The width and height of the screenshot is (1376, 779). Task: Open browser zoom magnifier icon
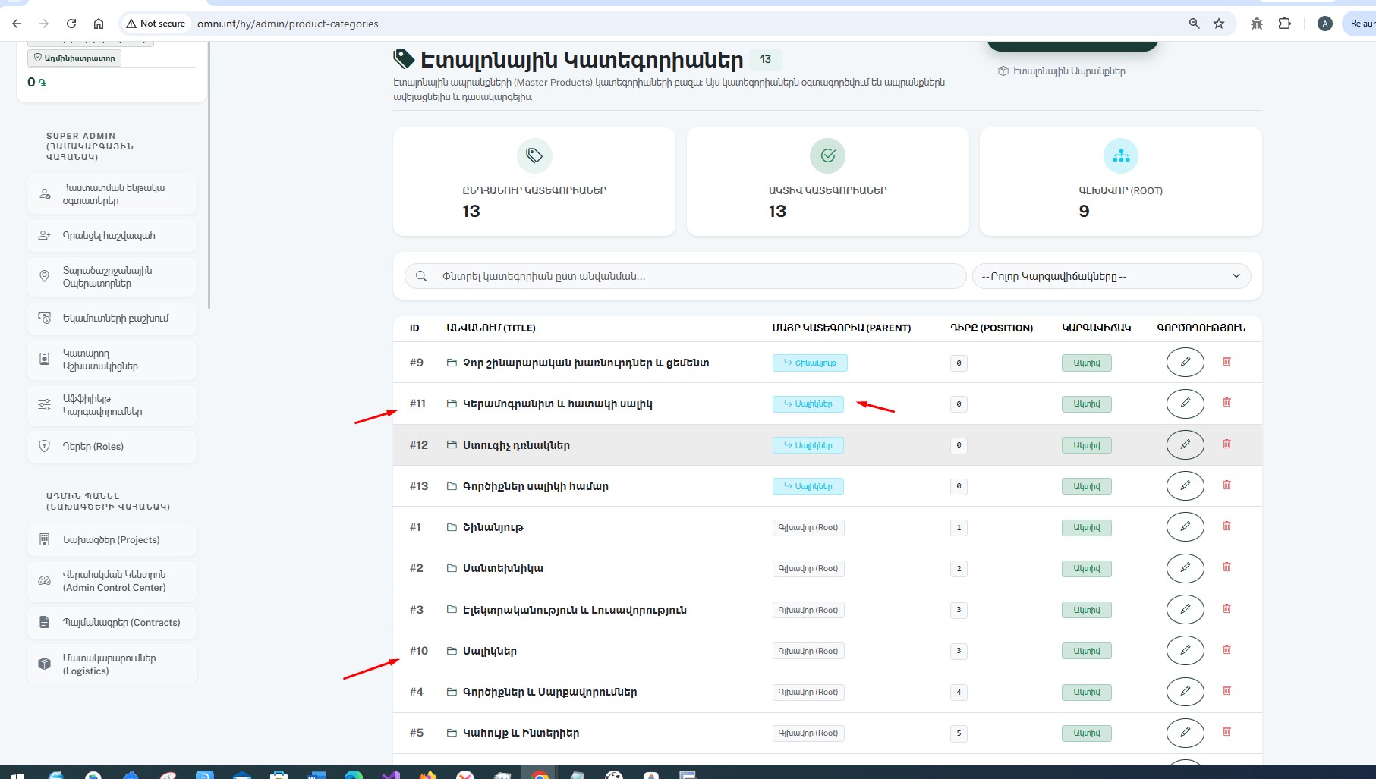[1194, 24]
